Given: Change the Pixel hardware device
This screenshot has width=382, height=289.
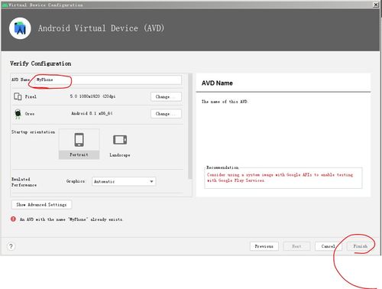Looking at the screenshot, I should tap(166, 97).
